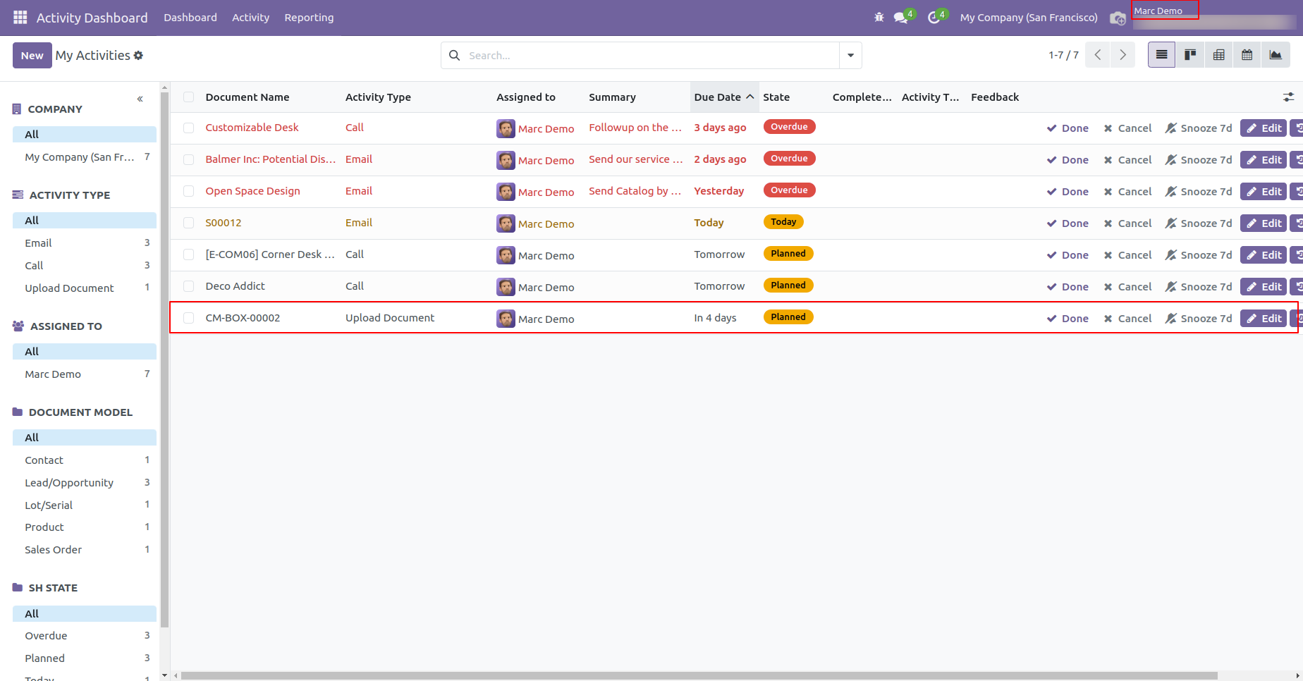Click the camera icon beside company name
This screenshot has height=681, width=1303.
(1118, 18)
